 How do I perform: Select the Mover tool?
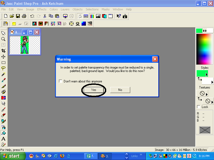tap(3, 57)
